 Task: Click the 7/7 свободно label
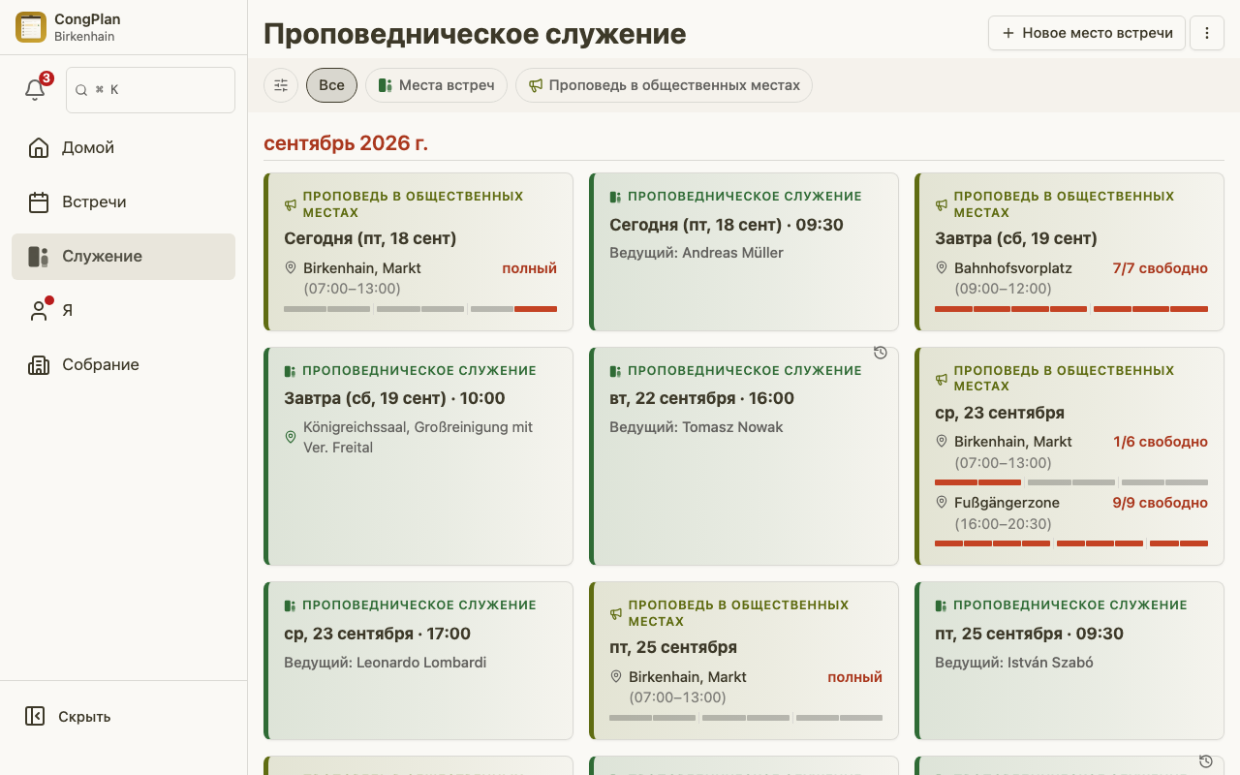coord(1161,268)
